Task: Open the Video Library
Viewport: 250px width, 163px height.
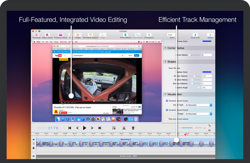Action: coord(47,35)
